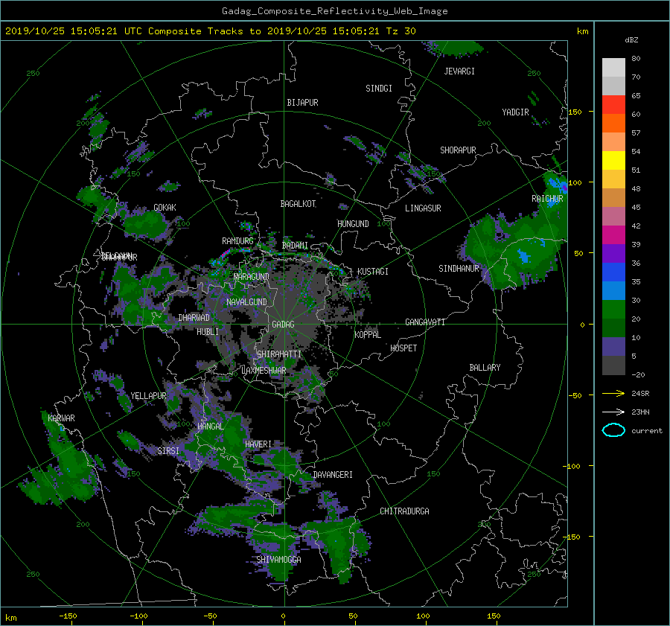Click the cyan current ellipse legend icon

[613, 430]
